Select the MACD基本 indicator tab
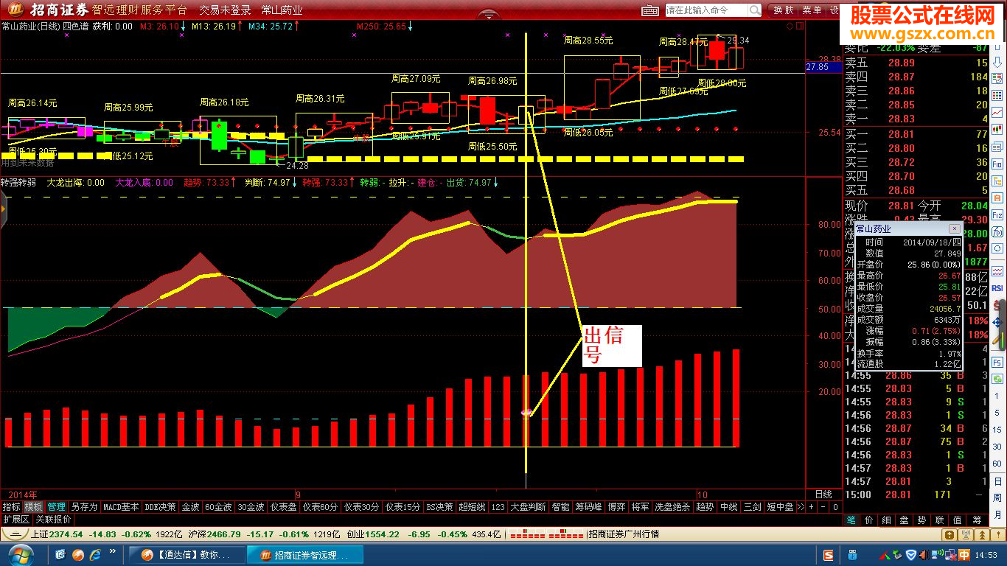Image resolution: width=1007 pixels, height=566 pixels. pyautogui.click(x=121, y=507)
